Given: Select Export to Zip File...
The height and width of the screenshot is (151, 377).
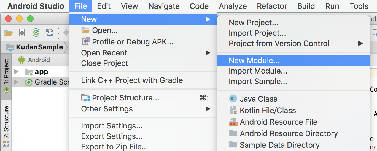Looking at the screenshot, I should click(143, 147).
